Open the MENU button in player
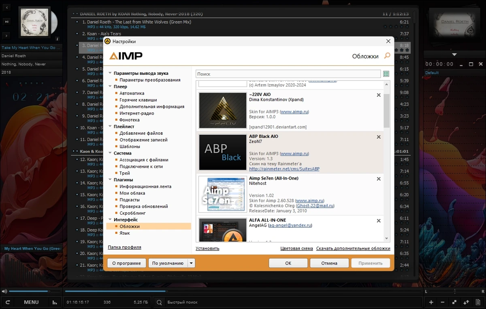Screen dimensions: 486x309 31,302
